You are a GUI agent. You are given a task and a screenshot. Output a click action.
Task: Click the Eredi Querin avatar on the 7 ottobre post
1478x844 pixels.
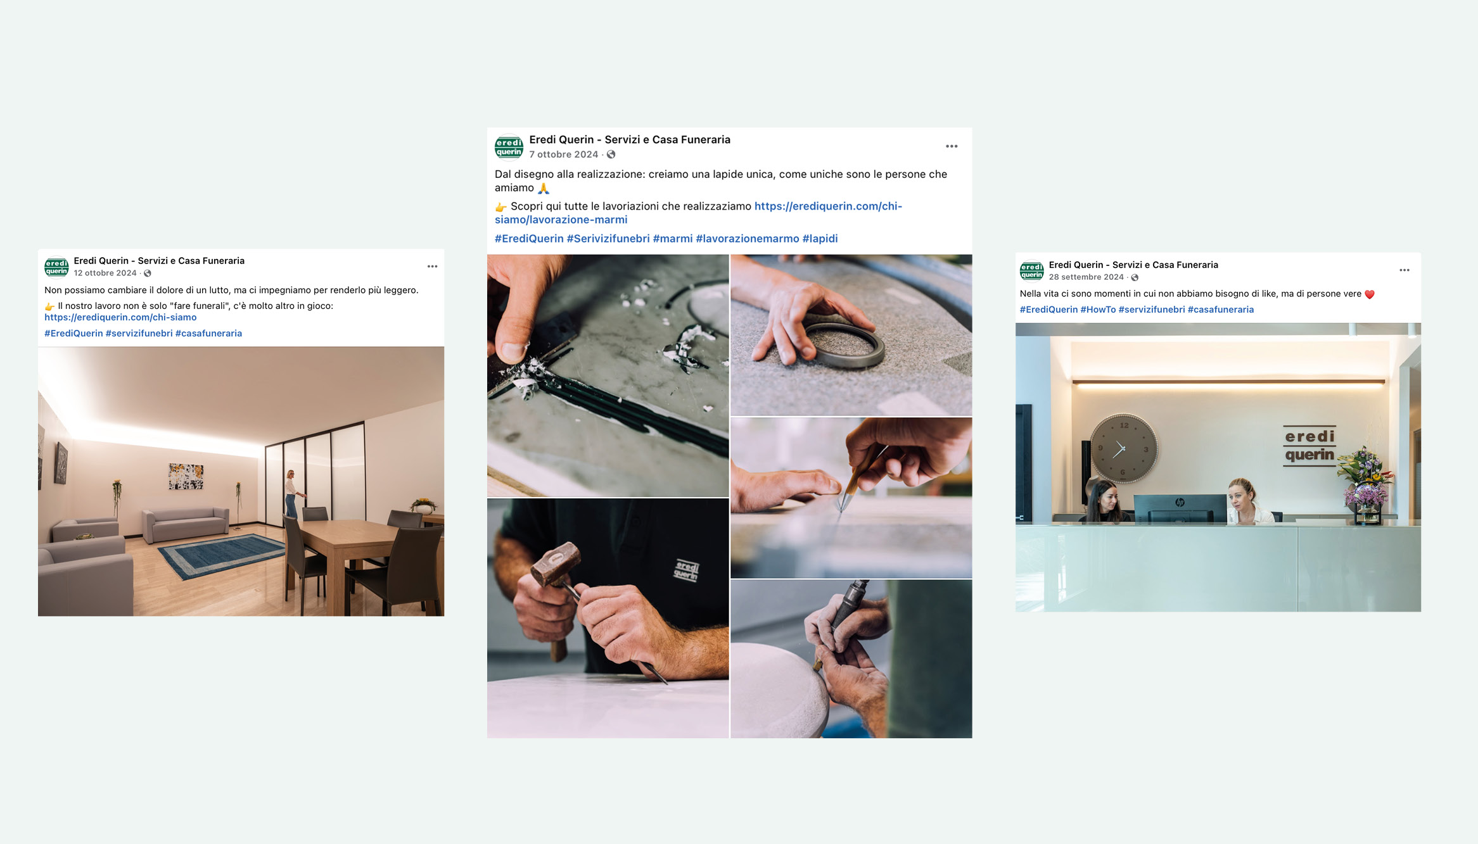(x=509, y=147)
